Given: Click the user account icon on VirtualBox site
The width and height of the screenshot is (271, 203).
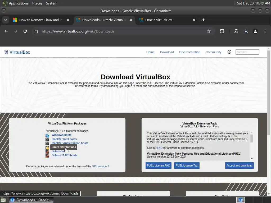Looking at the screenshot, I should [x=229, y=52].
